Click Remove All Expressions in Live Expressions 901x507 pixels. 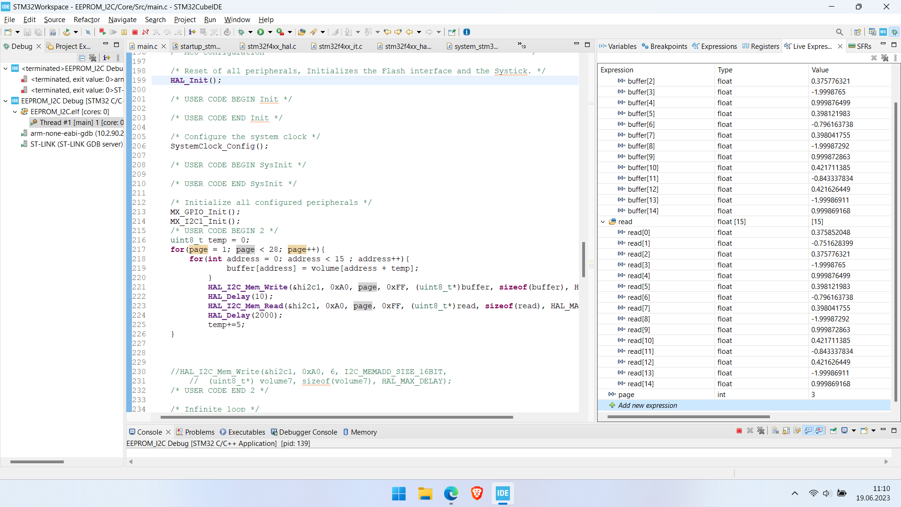click(x=885, y=58)
